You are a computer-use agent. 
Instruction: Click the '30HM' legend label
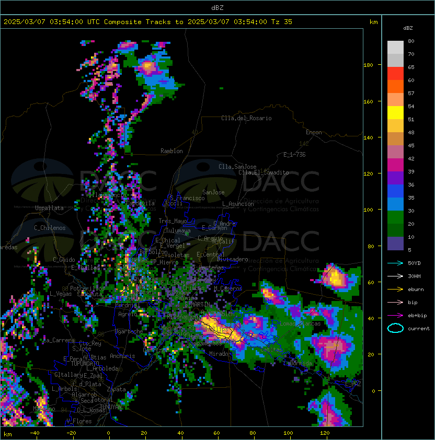(414, 276)
